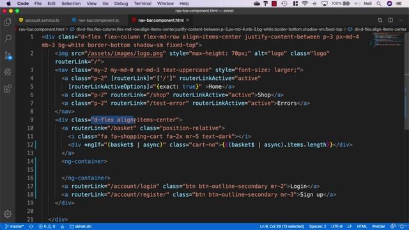Select the nav-bar.component.html tab
The height and width of the screenshot is (230, 409).
pos(160,20)
